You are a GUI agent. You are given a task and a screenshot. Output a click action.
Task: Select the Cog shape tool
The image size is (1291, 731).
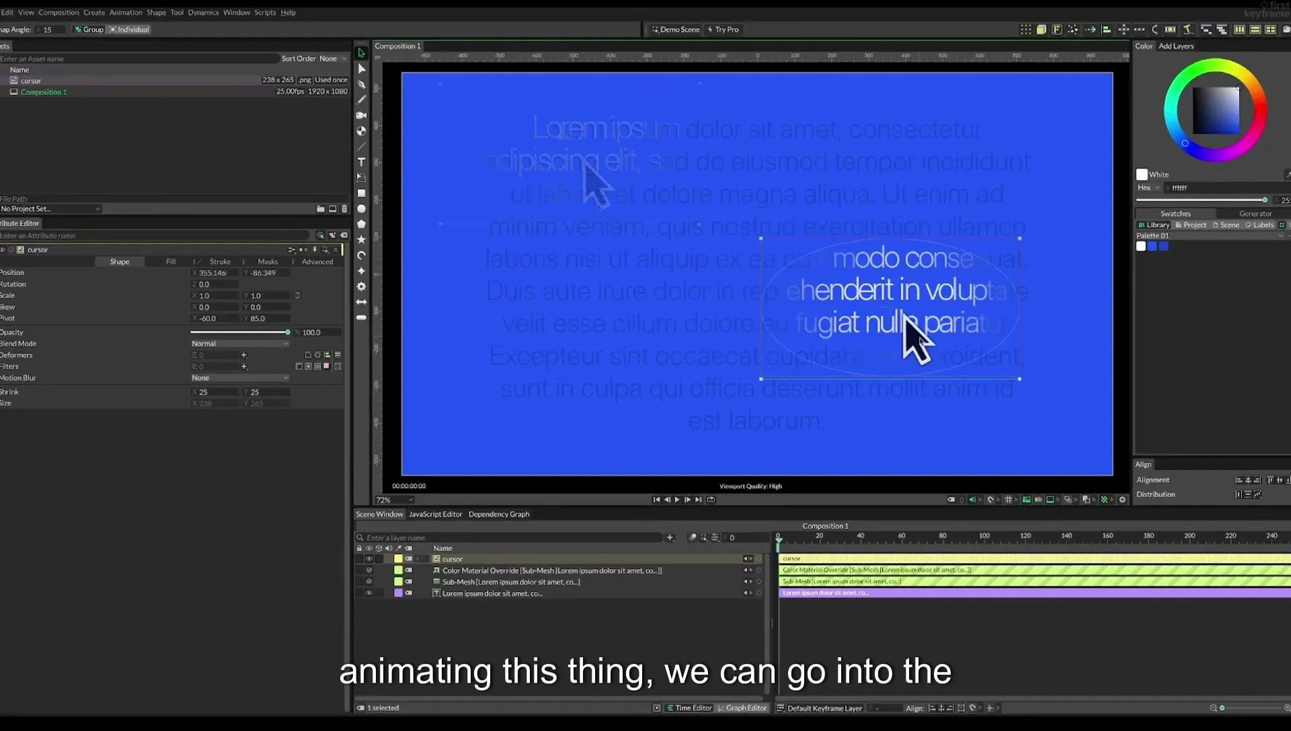pos(361,286)
